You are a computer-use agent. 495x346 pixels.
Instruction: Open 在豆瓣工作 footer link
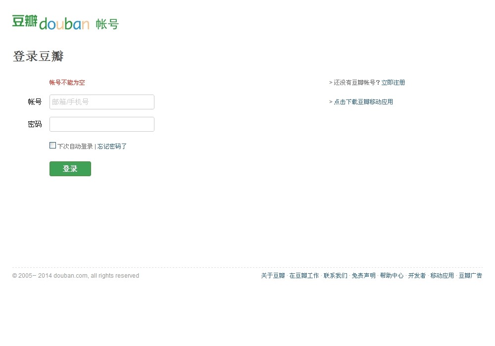tap(304, 276)
